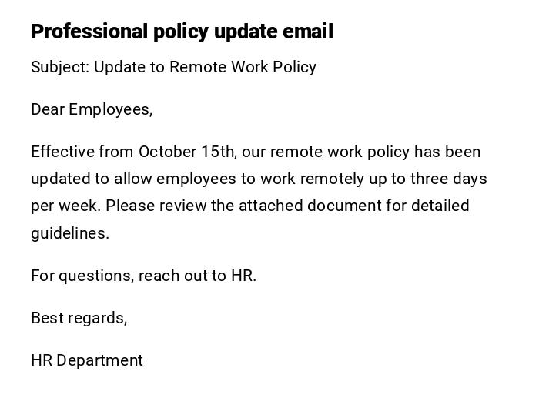Screen dimensions: 539x408
Task: Click the phrase 'per week' in the body
Action: [x=65, y=206]
